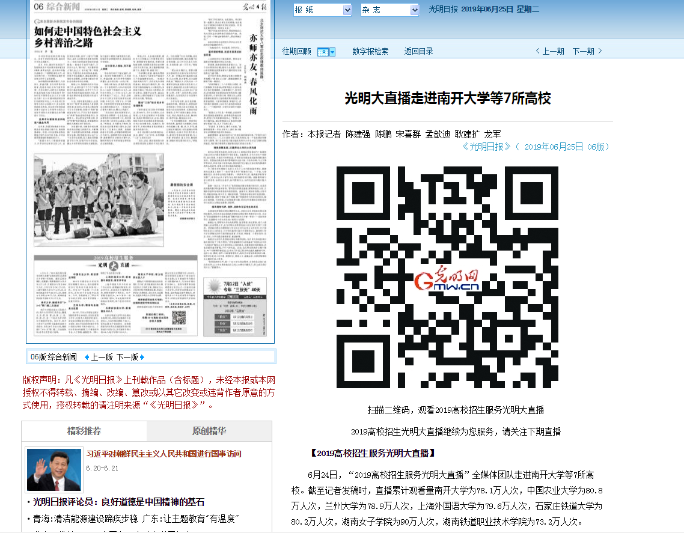This screenshot has height=533, width=684.
Task: Click the 6.20-6.21 date under the Xi headline
Action: click(102, 468)
